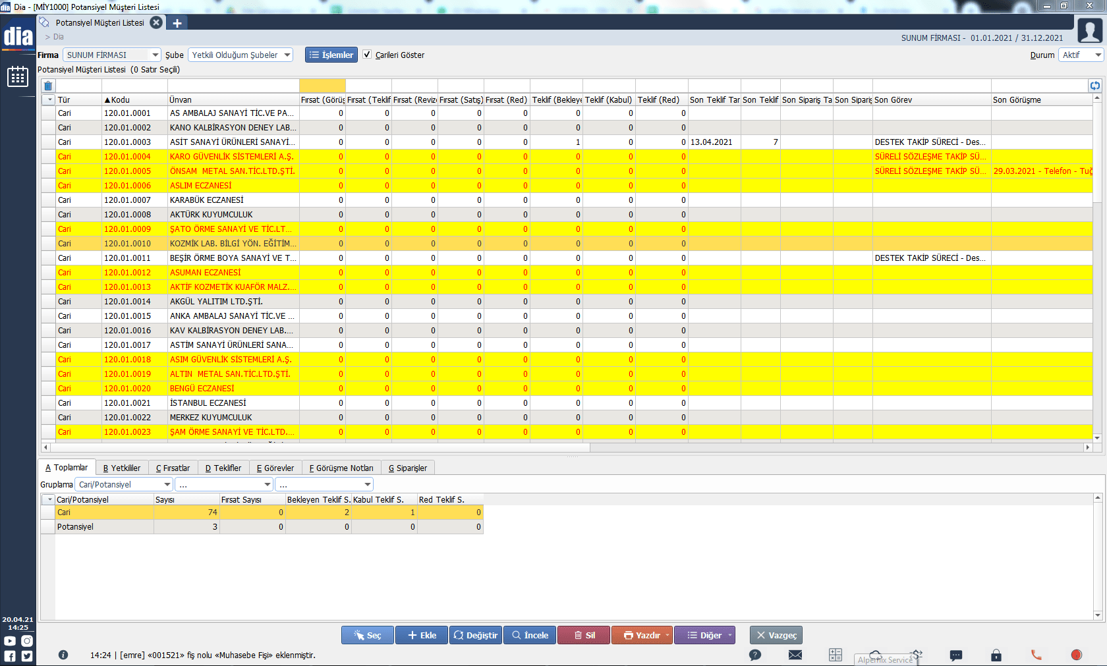Open the third Gruplama dropdown

click(324, 485)
